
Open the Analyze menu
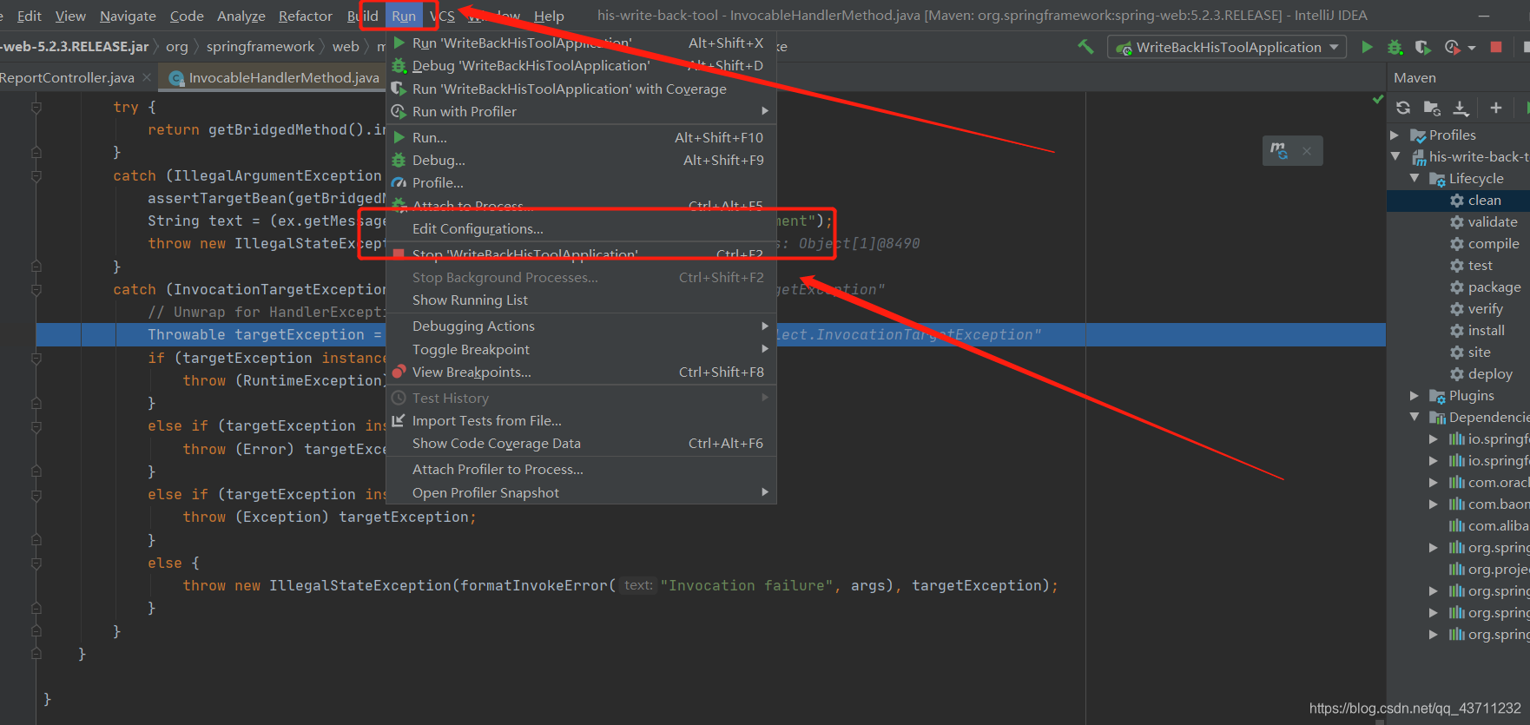(x=241, y=16)
